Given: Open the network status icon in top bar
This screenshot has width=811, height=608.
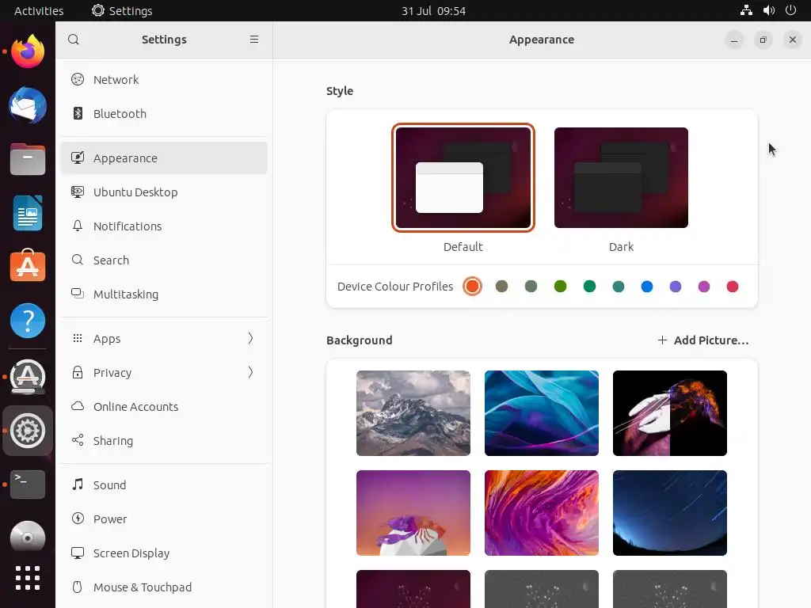Looking at the screenshot, I should click(746, 10).
